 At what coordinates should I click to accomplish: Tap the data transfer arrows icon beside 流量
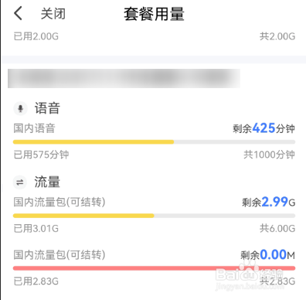20,182
